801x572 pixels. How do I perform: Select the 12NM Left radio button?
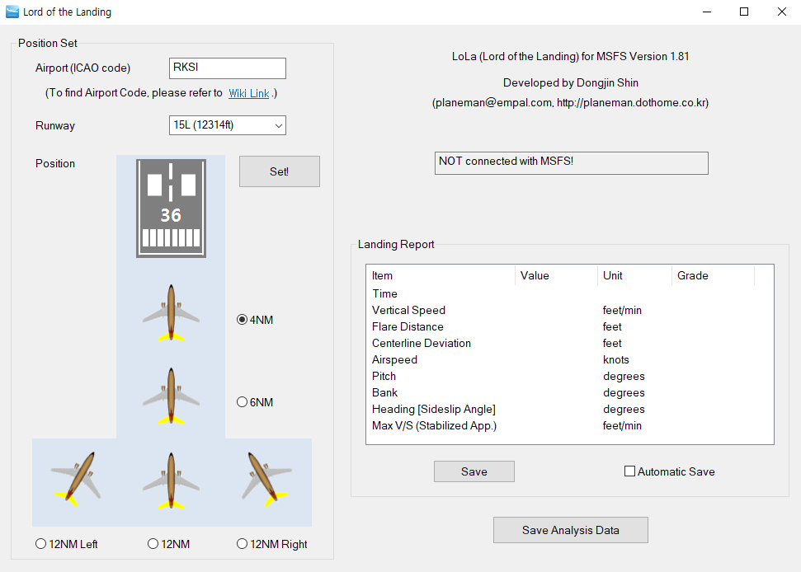41,544
